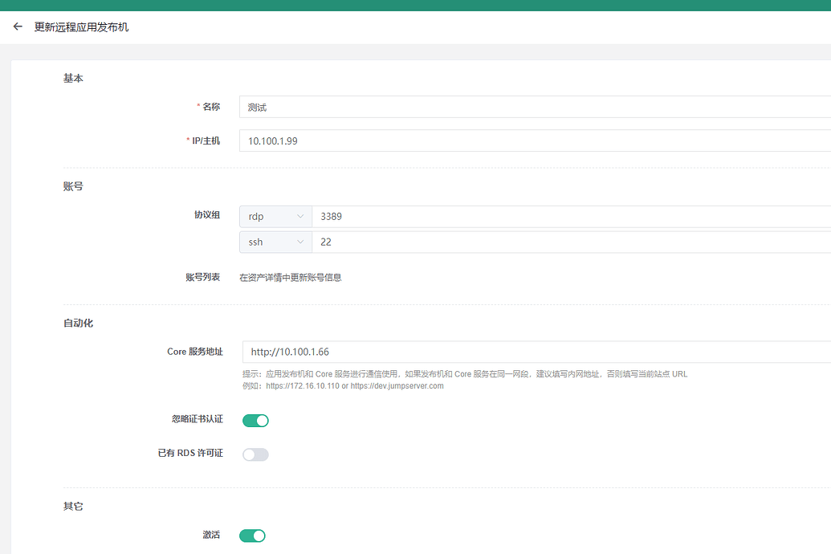Click the 协议组 field label
The height and width of the screenshot is (554, 831).
(206, 215)
